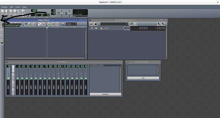The image size is (220, 118).
Task: Select draw mode pencil in Song-Editor
Action: coord(40,24)
